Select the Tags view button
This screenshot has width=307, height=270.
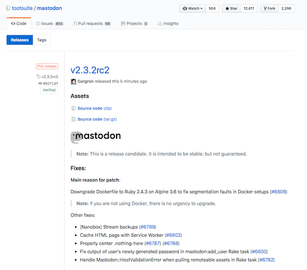point(42,40)
